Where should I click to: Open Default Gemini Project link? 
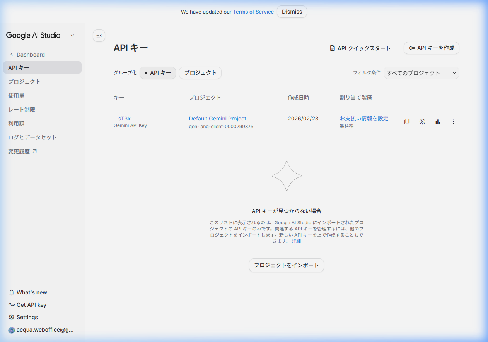pos(218,119)
